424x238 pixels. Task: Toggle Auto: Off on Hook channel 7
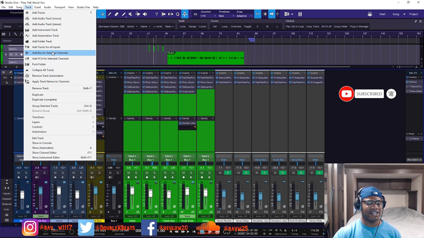click(132, 216)
